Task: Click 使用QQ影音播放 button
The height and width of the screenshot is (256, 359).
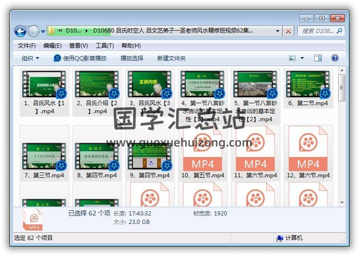Action: pyautogui.click(x=80, y=58)
